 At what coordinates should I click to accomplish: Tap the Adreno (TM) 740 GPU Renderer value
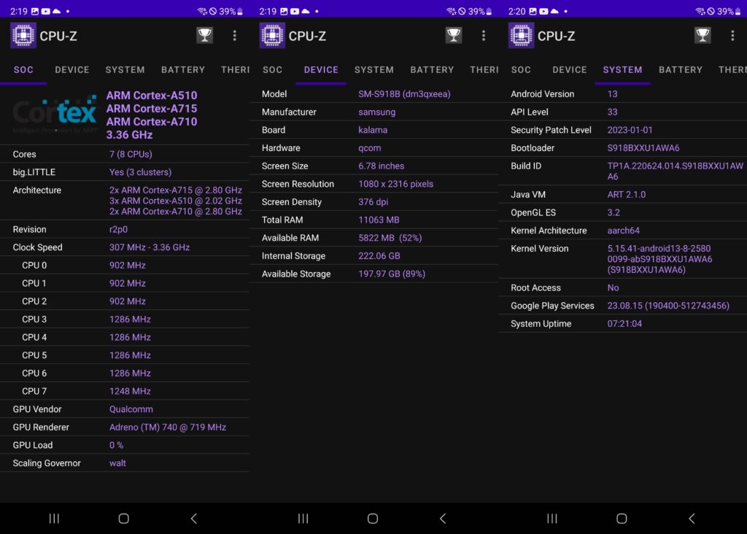(168, 427)
